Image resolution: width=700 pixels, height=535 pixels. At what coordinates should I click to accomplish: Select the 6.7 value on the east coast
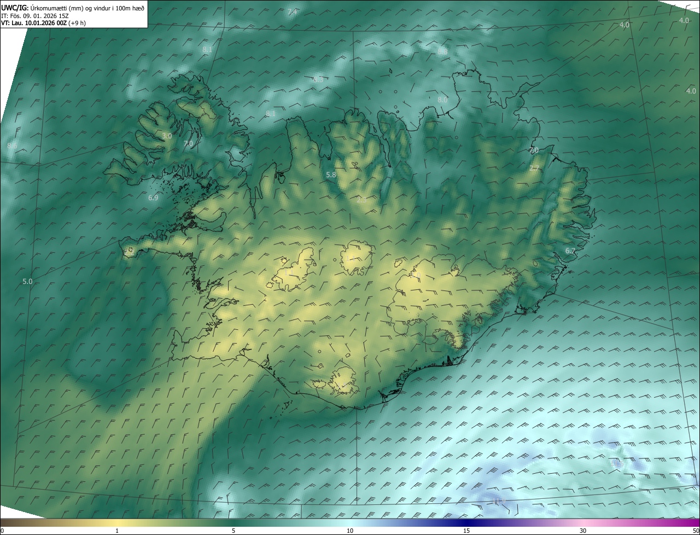570,251
